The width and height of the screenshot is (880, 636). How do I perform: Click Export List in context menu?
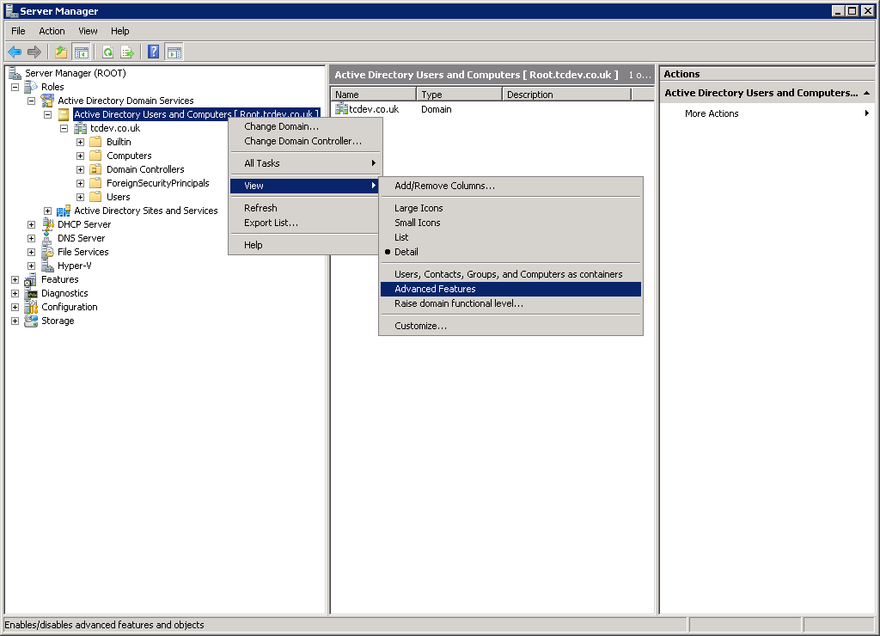[x=305, y=223]
